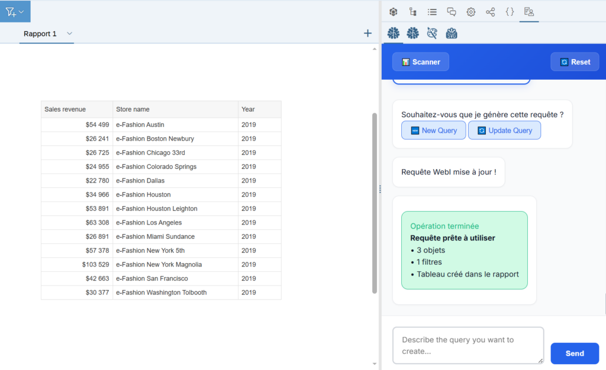Viewport: 606px width, 370px height.
Task: Open the add filter dropdown
Action: click(x=15, y=11)
